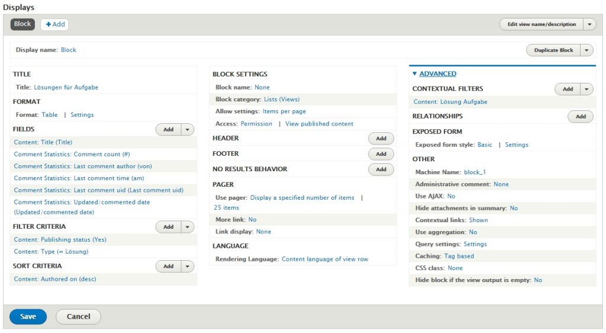Add a footer to the block
The height and width of the screenshot is (333, 606).
pyautogui.click(x=381, y=154)
